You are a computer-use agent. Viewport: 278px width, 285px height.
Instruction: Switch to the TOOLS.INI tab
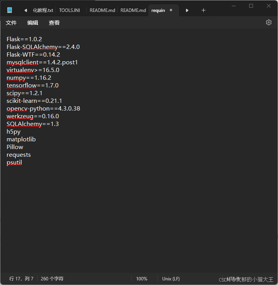click(70, 10)
